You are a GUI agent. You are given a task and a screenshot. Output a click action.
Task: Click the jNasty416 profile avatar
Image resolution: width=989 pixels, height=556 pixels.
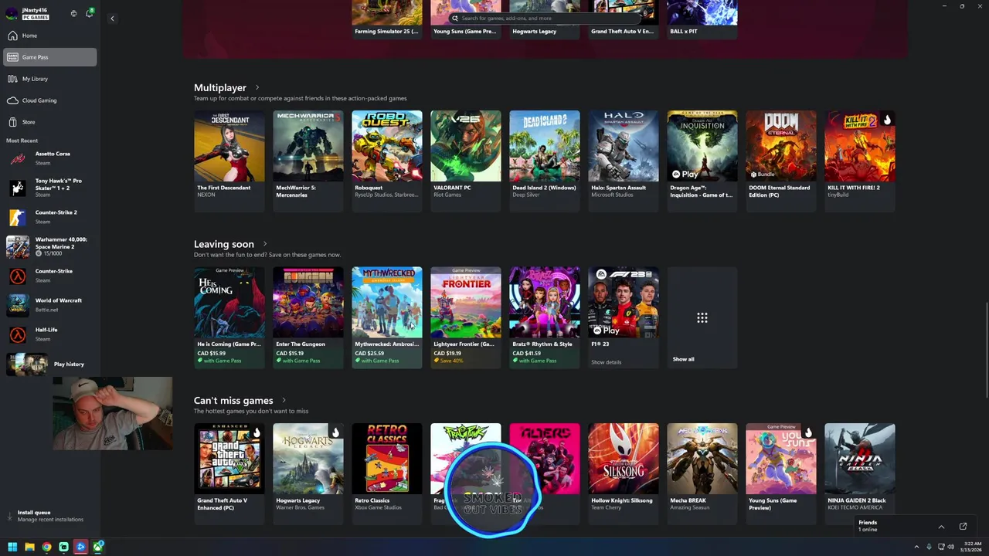(x=12, y=13)
